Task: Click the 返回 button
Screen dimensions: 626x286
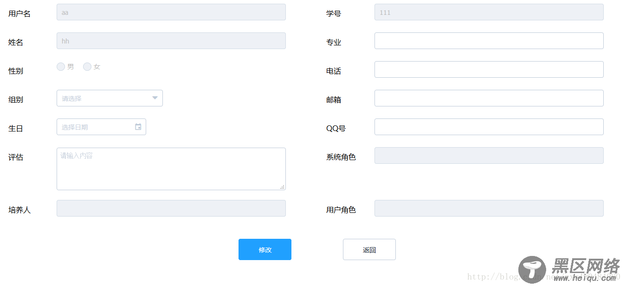Action: coord(369,249)
